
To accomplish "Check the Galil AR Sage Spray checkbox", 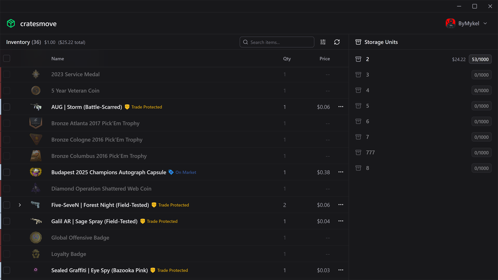I will click(x=7, y=221).
